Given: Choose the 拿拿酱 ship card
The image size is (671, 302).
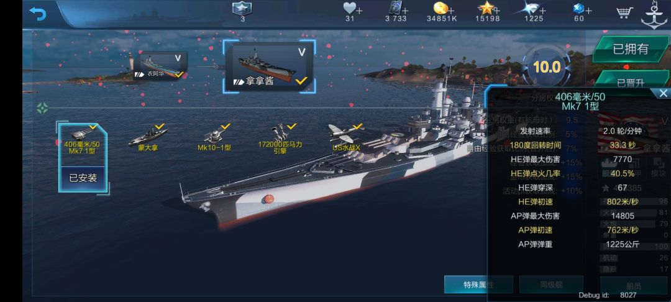Looking at the screenshot, I should click(x=269, y=66).
